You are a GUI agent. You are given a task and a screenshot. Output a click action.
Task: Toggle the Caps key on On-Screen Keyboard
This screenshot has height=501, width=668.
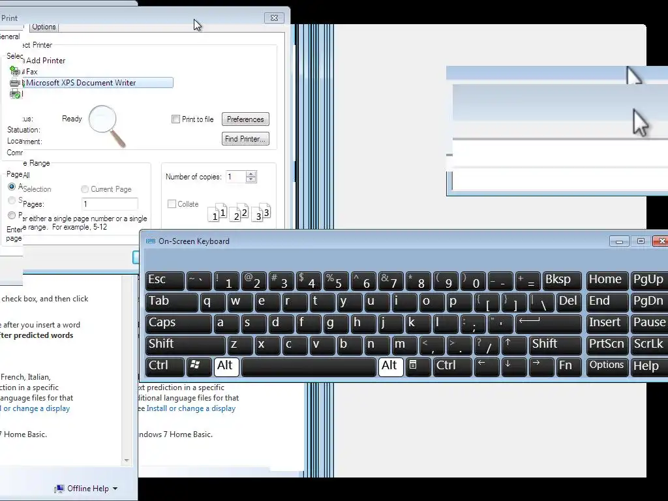point(179,324)
